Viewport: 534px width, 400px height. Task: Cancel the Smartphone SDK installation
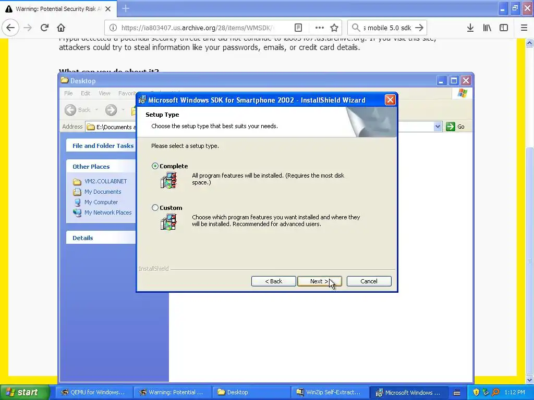pyautogui.click(x=369, y=281)
